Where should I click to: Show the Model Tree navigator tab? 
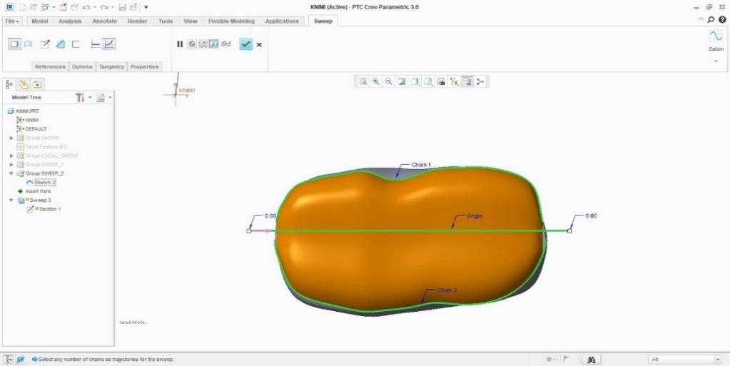tap(9, 84)
